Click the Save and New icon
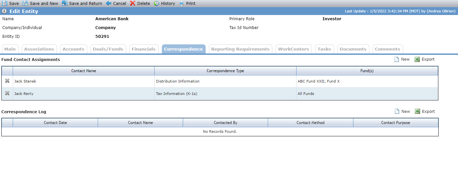Viewport: 458px width, 184px height. (x=25, y=3)
